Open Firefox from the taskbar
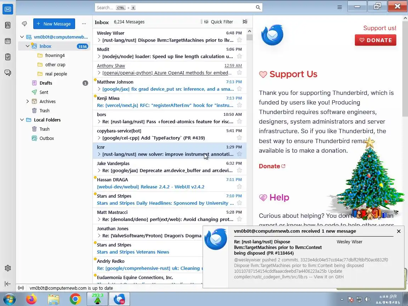 pos(32,299)
